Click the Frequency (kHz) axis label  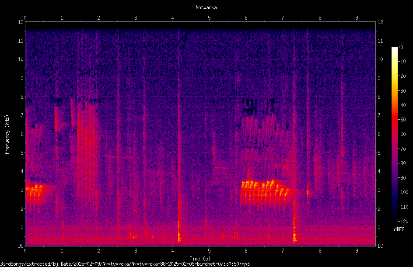7,135
